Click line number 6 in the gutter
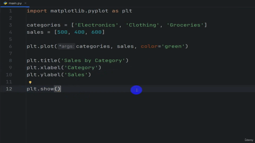The height and width of the screenshot is (143, 255). 10,46
